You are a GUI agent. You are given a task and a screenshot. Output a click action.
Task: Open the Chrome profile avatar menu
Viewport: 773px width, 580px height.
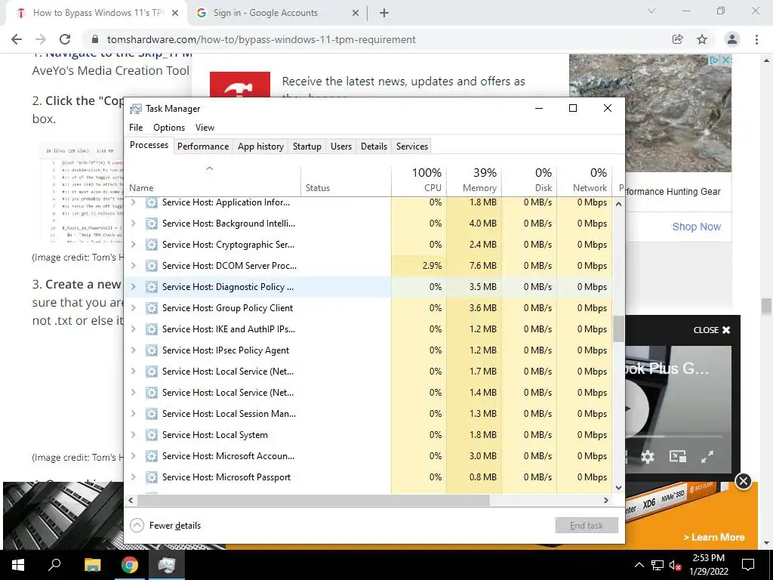tap(732, 39)
